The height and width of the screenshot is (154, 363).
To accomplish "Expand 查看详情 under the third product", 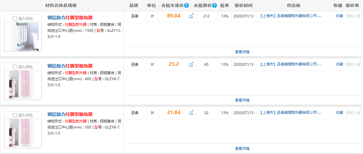I will click(x=242, y=149).
